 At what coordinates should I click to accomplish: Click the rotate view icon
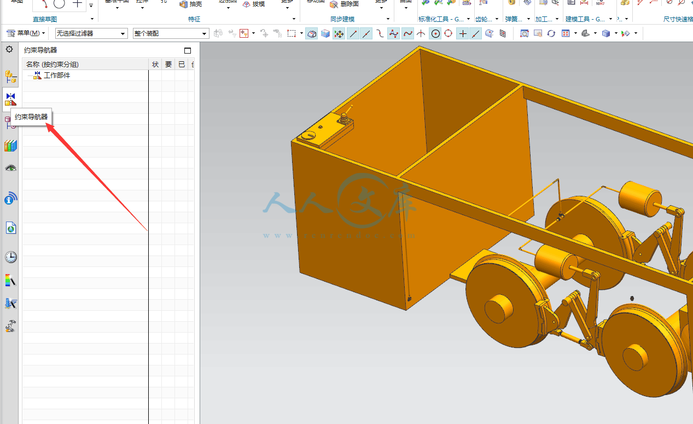pyautogui.click(x=551, y=33)
